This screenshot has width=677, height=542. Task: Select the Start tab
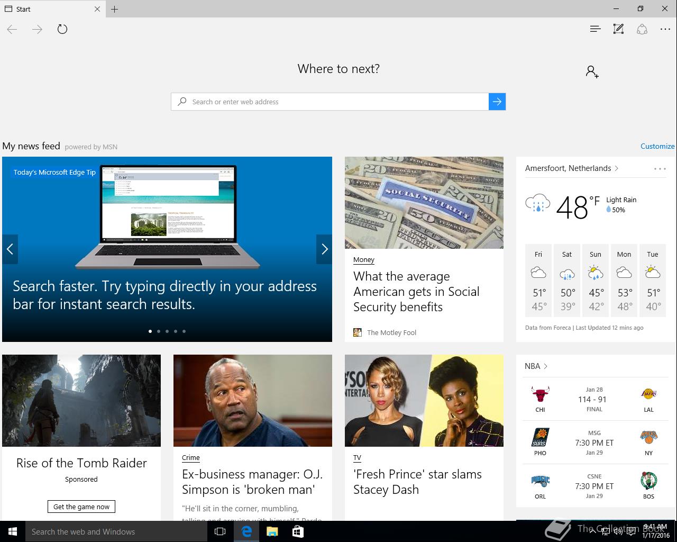click(53, 9)
